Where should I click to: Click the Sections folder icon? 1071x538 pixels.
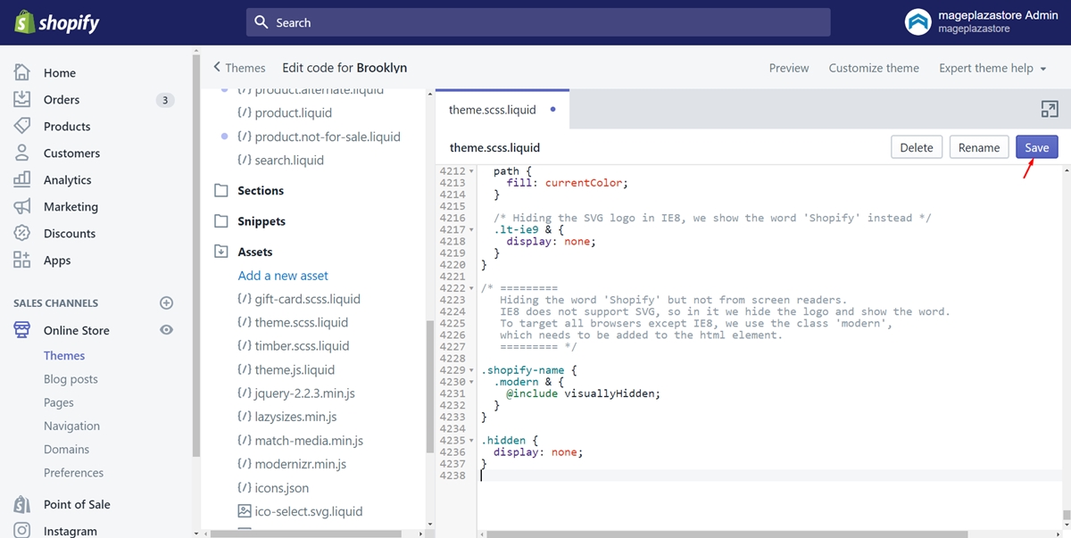(x=221, y=191)
